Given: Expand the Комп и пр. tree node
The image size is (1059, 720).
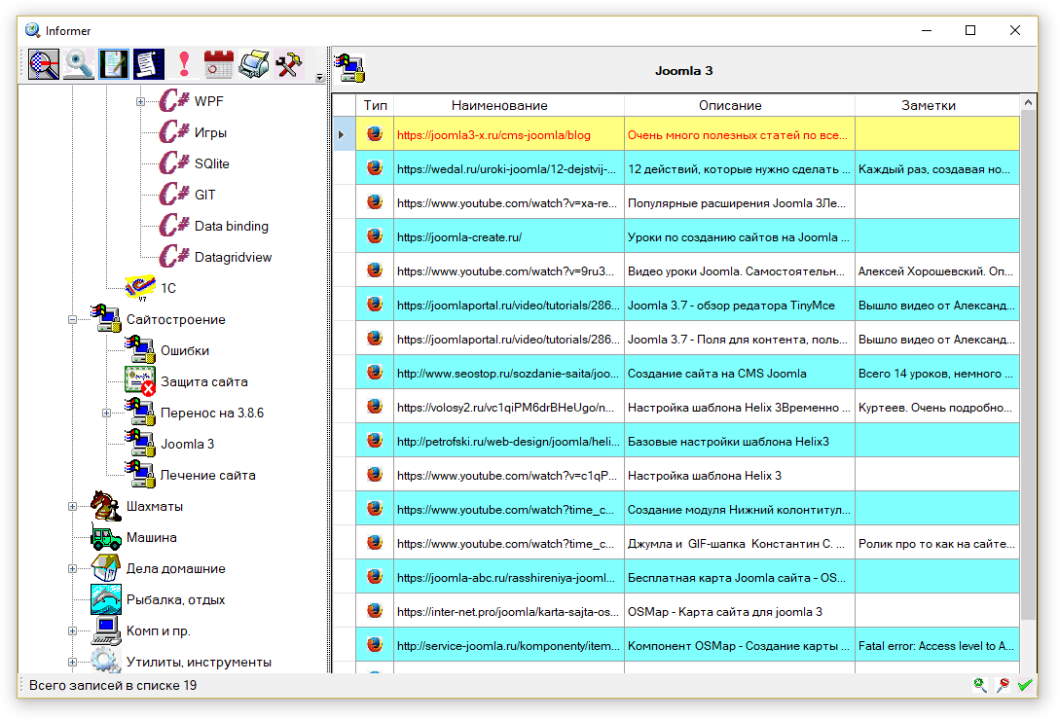Looking at the screenshot, I should pos(72,630).
